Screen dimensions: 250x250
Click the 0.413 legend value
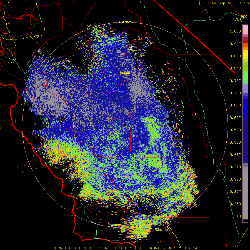235,167
